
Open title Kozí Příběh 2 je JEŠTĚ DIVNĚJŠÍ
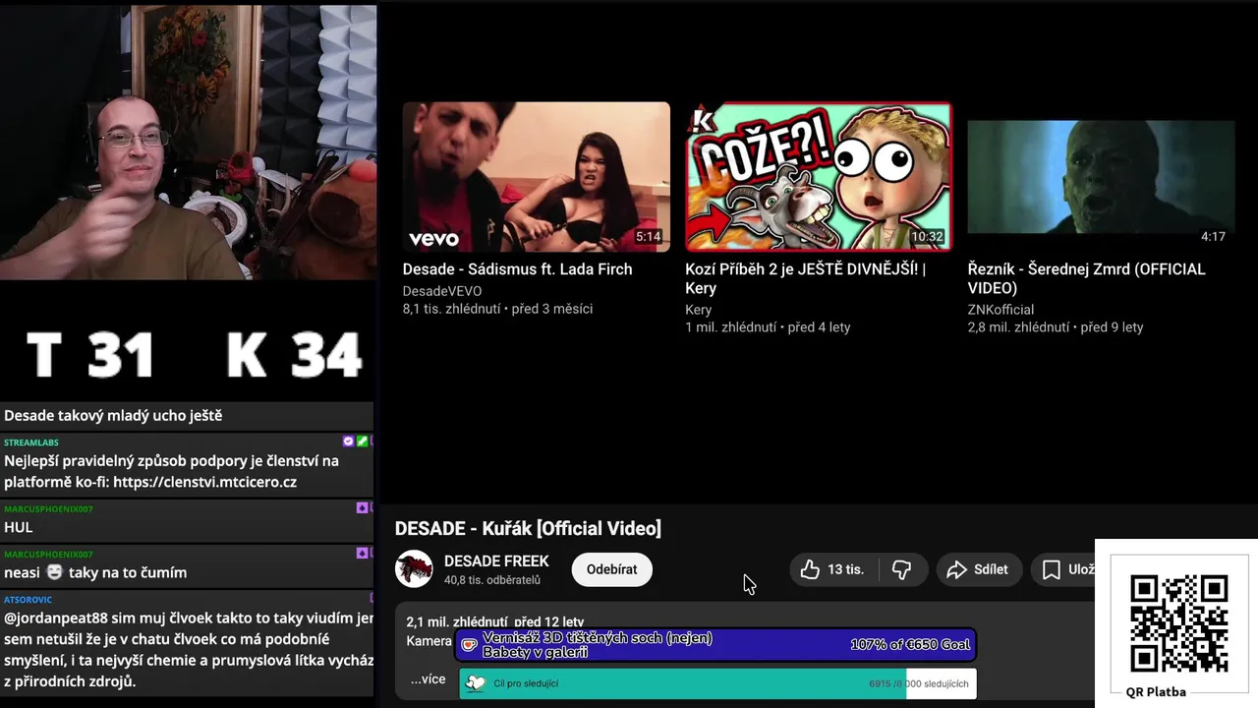(805, 278)
